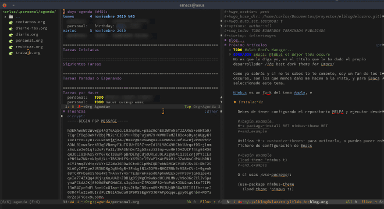The image size is (384, 209).
Task: Click the yellow TODO keyword before Molch Encfs
Action: 237,49
